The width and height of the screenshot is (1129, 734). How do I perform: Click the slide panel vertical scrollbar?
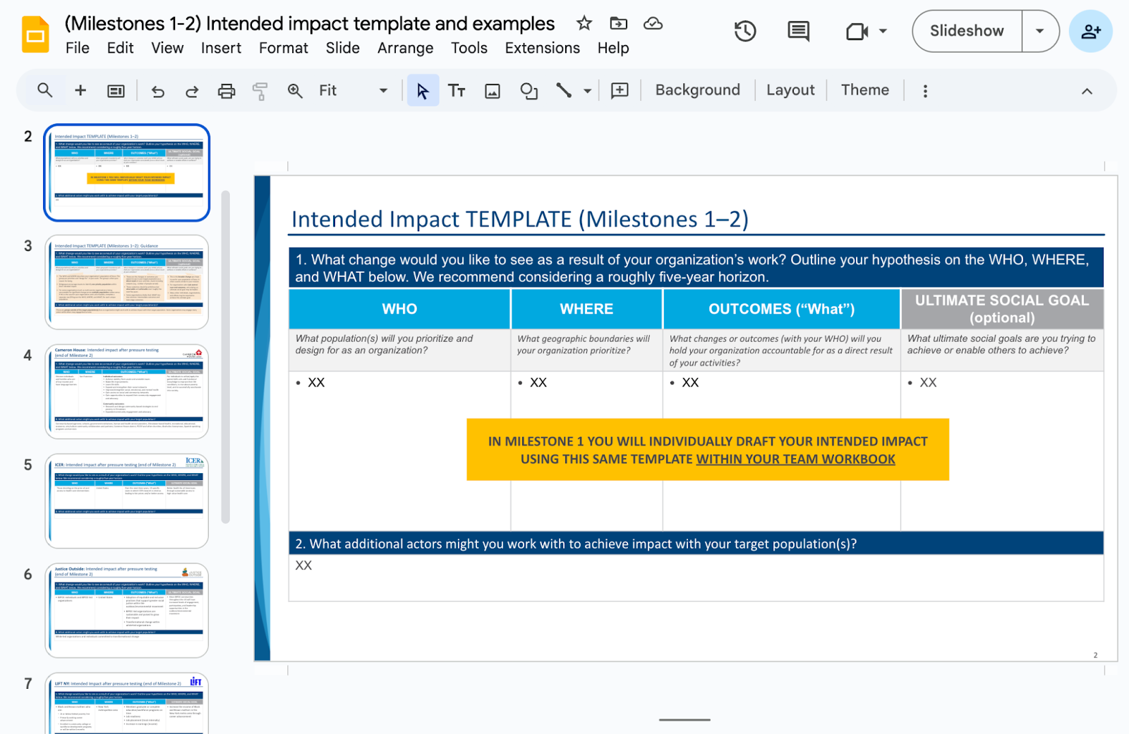pyautogui.click(x=226, y=356)
